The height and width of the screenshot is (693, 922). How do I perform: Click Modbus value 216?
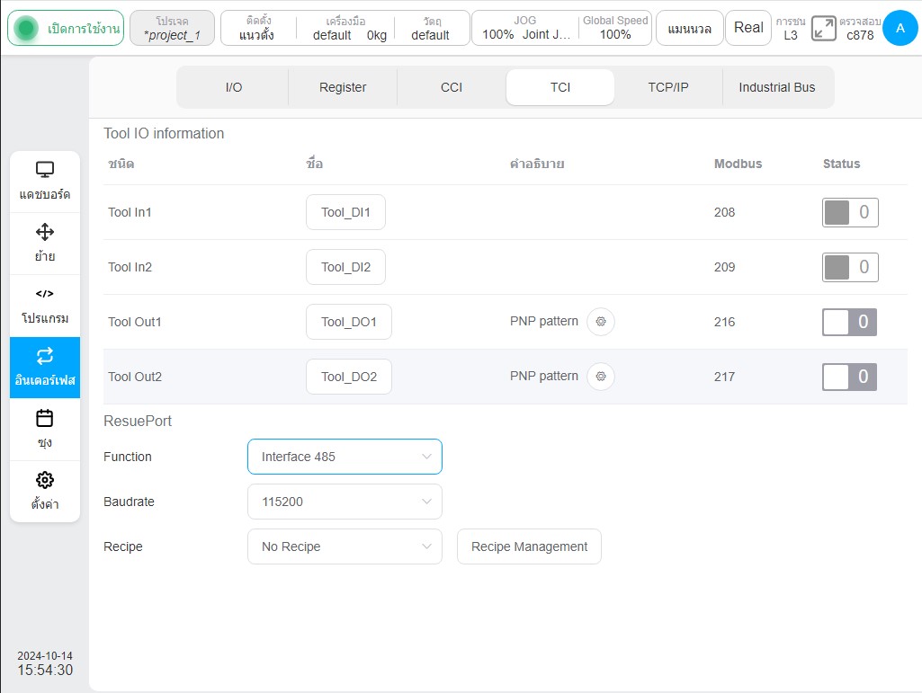(x=724, y=322)
